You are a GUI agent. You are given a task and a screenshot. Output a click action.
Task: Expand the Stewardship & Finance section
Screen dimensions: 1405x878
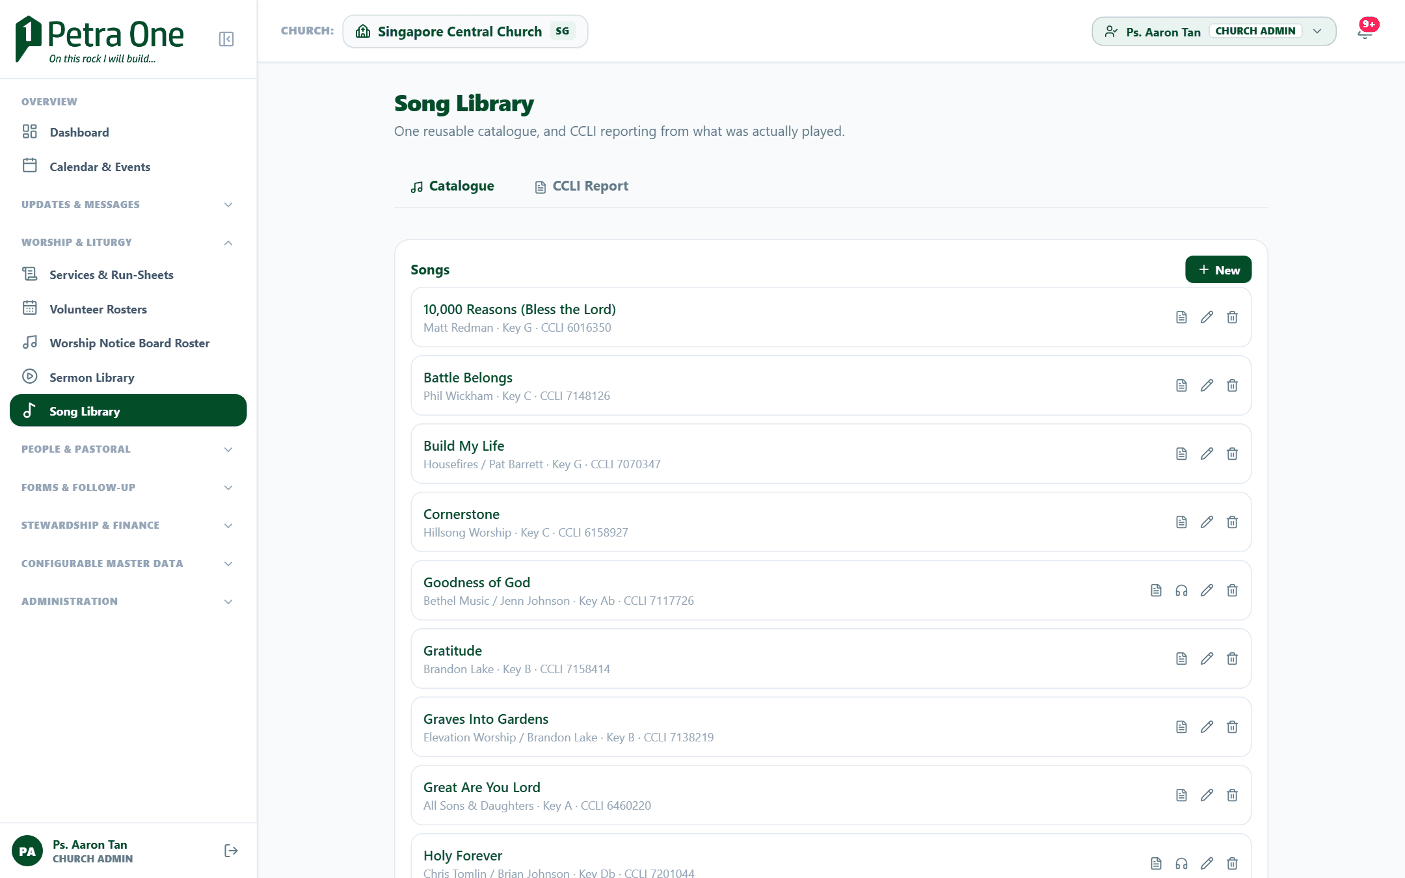pos(127,525)
